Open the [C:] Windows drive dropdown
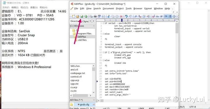The height and width of the screenshot is (109, 210). point(82,26)
